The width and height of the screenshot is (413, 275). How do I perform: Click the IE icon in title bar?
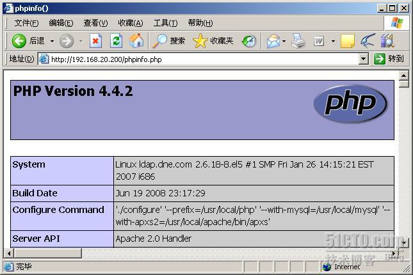[x=8, y=8]
